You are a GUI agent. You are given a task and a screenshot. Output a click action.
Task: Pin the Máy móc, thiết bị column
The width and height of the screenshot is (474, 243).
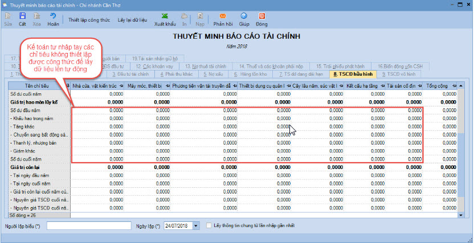point(167,86)
